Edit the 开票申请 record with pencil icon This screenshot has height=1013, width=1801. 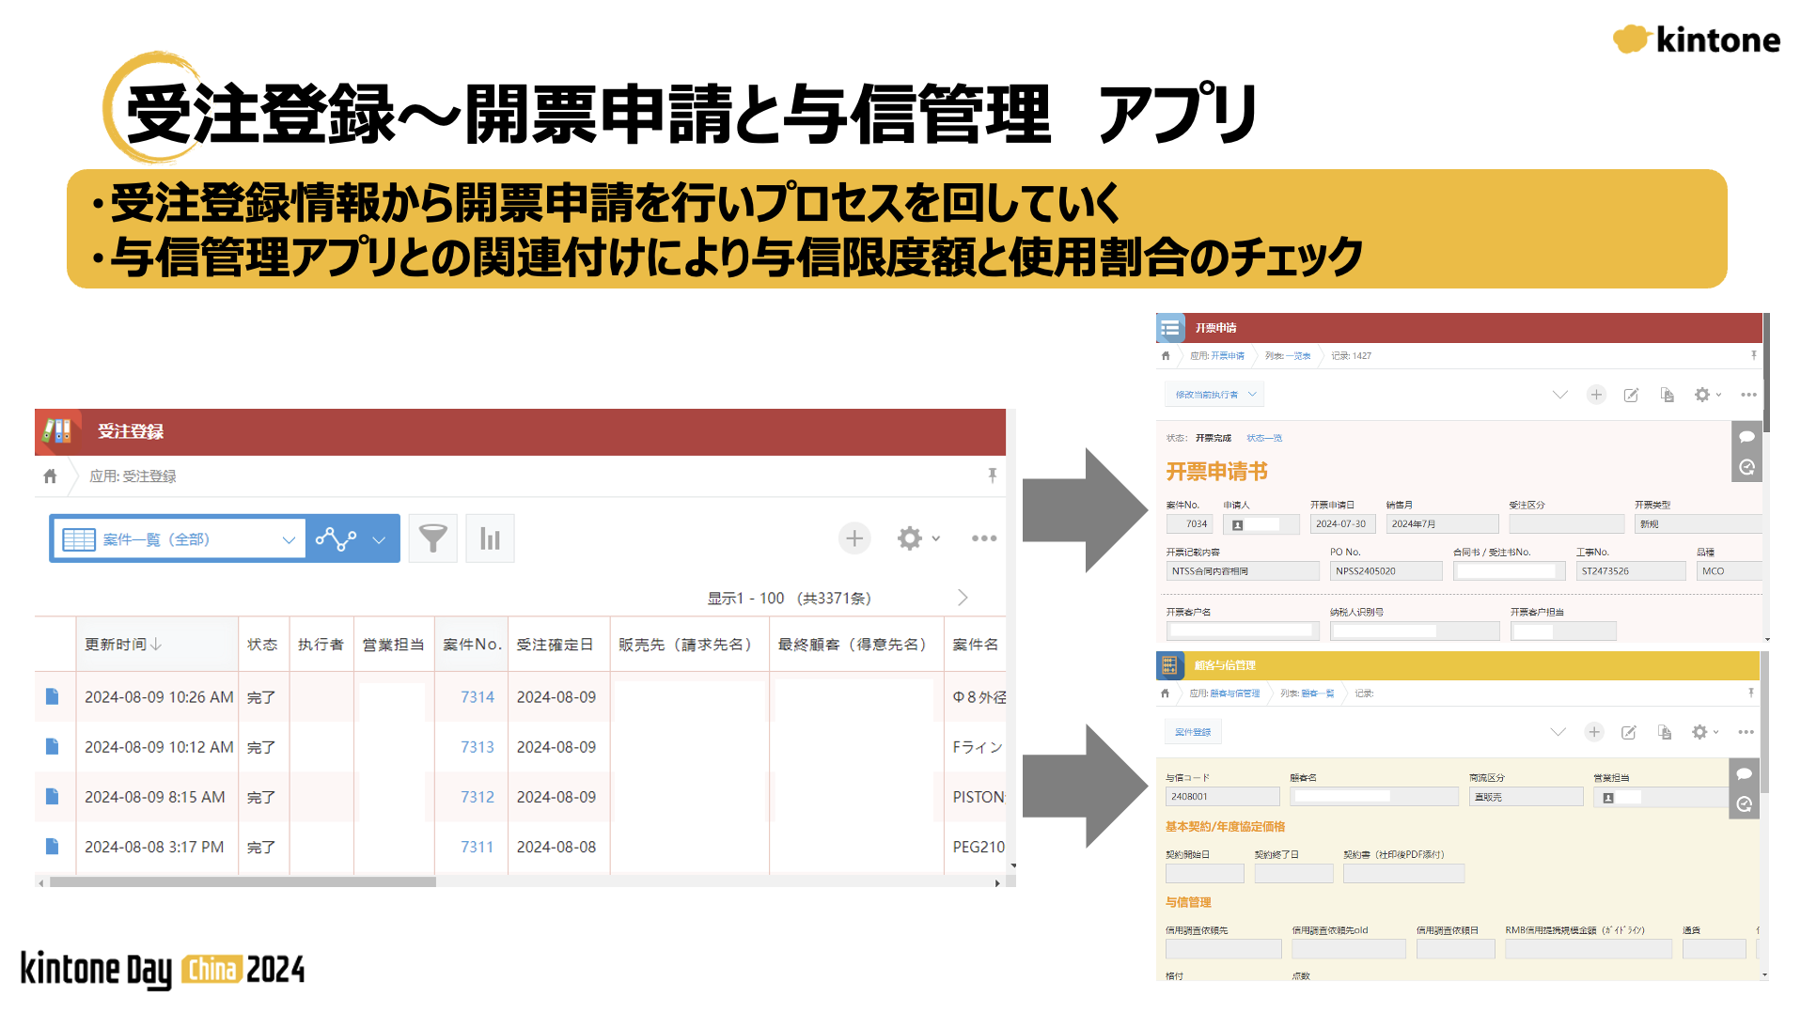[x=1631, y=395]
